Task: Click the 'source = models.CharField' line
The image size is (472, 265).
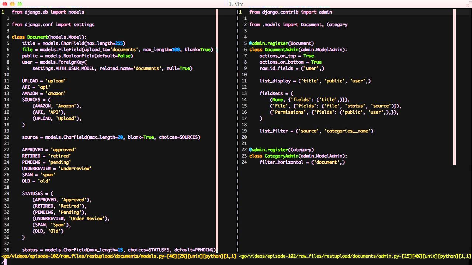Action: point(111,137)
